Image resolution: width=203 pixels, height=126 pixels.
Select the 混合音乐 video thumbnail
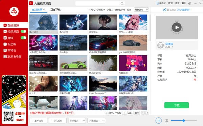pyautogui.click(x=103, y=22)
